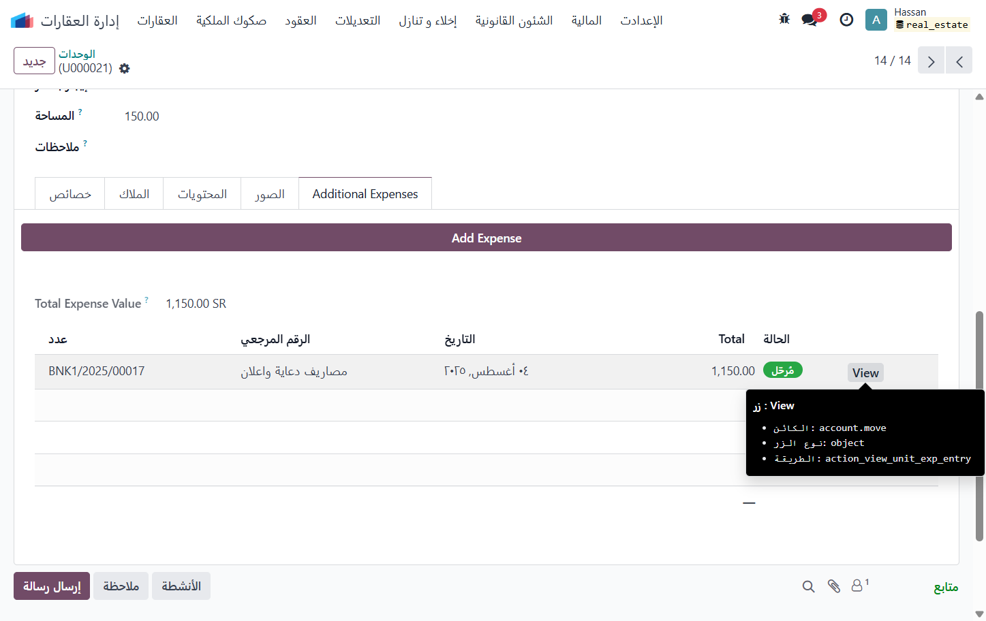The width and height of the screenshot is (986, 621).
Task: Sort by التاريخ column header
Action: point(460,339)
